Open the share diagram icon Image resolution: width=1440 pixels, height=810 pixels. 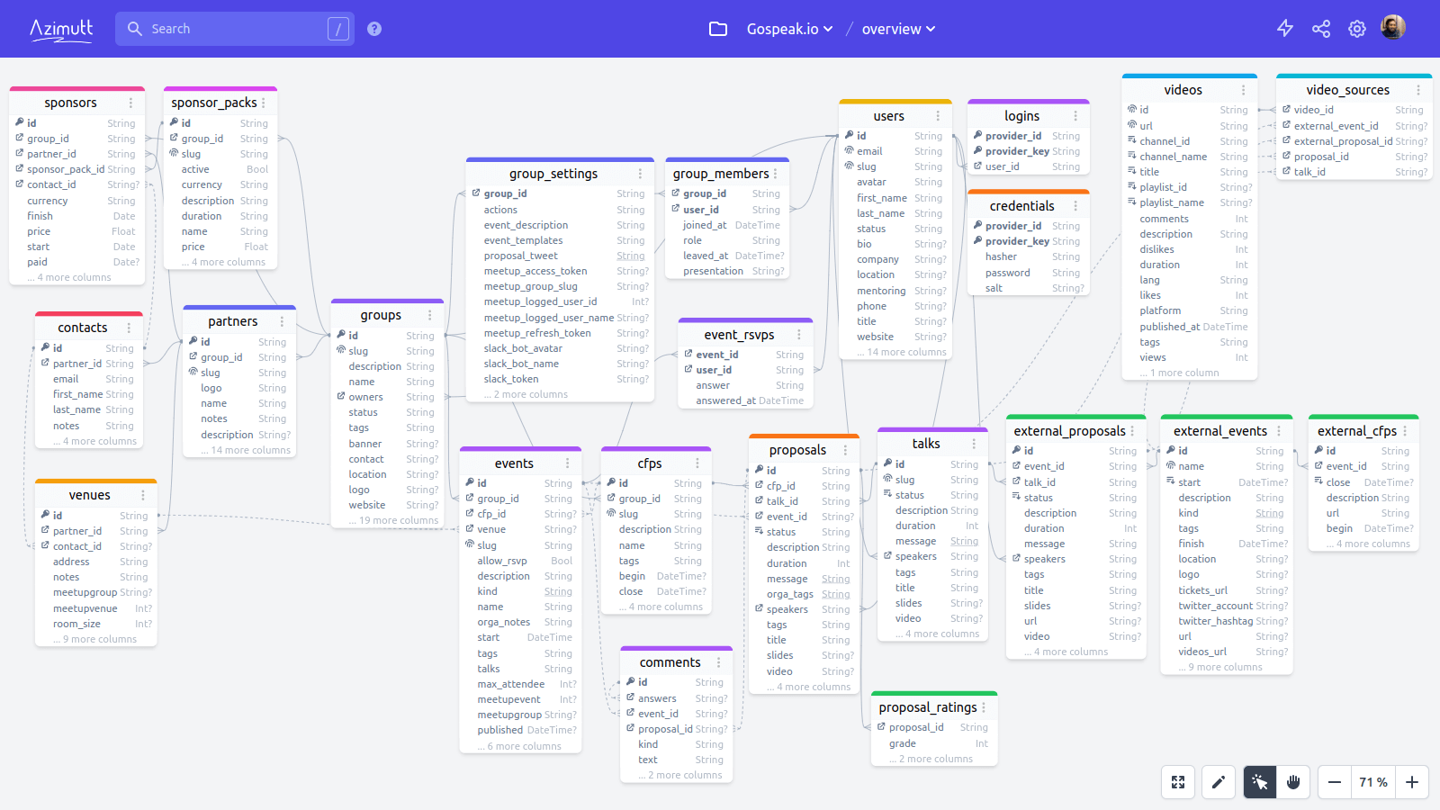point(1320,28)
